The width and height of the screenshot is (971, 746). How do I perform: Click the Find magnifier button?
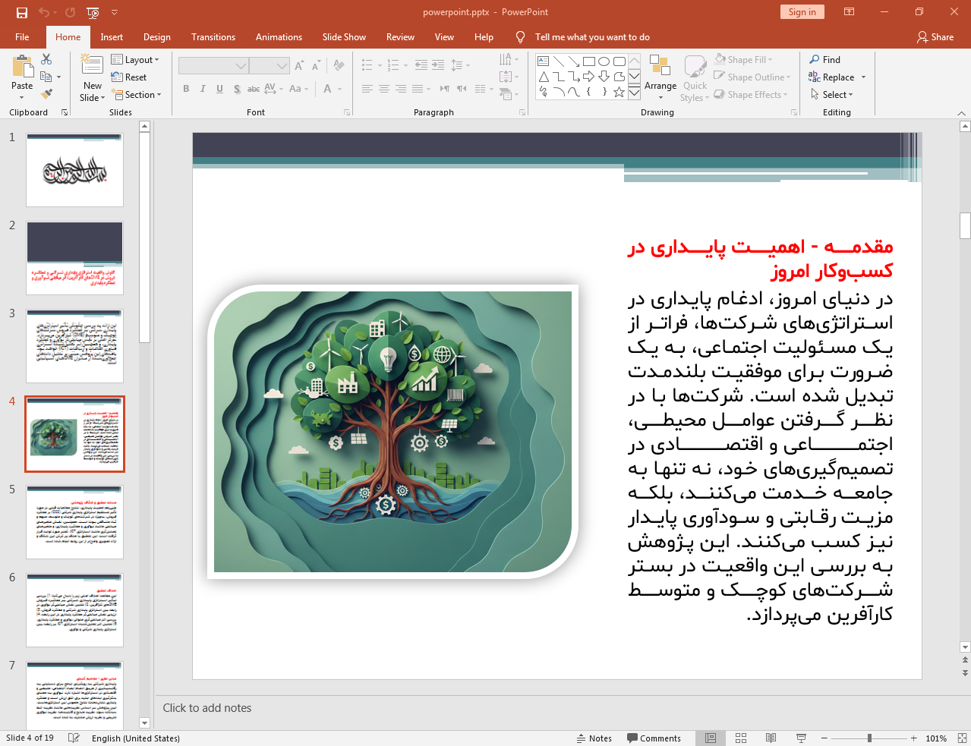824,60
